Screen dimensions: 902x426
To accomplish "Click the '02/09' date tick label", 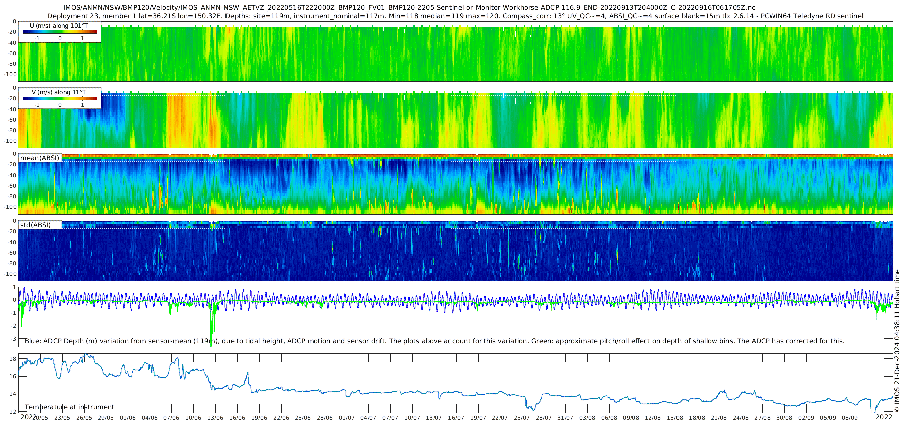I will coord(806,418).
